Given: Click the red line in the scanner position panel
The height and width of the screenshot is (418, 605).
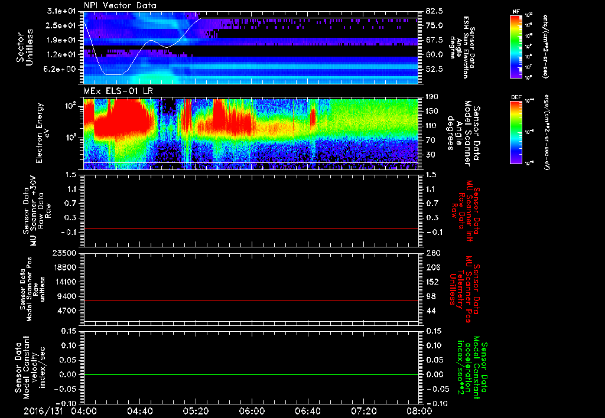Looking at the screenshot, I should click(251, 300).
